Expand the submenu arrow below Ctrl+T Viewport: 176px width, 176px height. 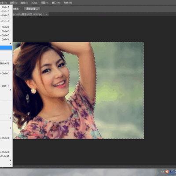(10, 90)
